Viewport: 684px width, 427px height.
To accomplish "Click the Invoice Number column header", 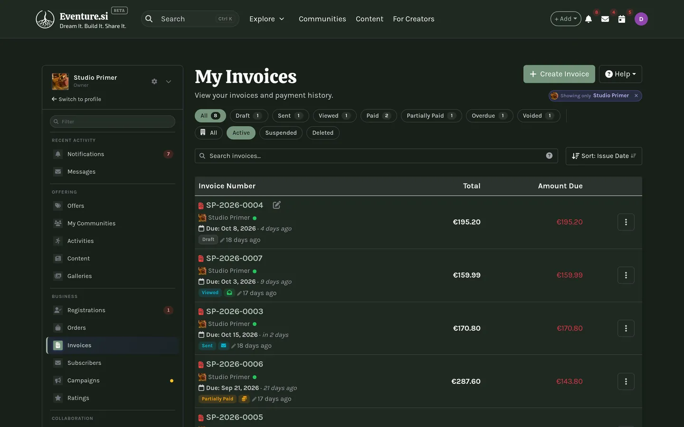I will (x=227, y=186).
